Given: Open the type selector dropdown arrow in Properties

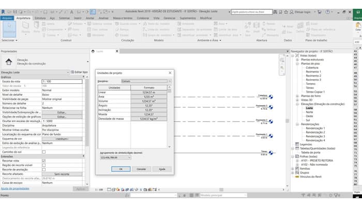Looking at the screenshot, I should (x=88, y=62).
